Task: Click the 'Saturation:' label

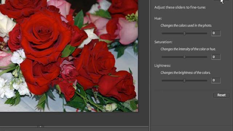Action: click(163, 42)
